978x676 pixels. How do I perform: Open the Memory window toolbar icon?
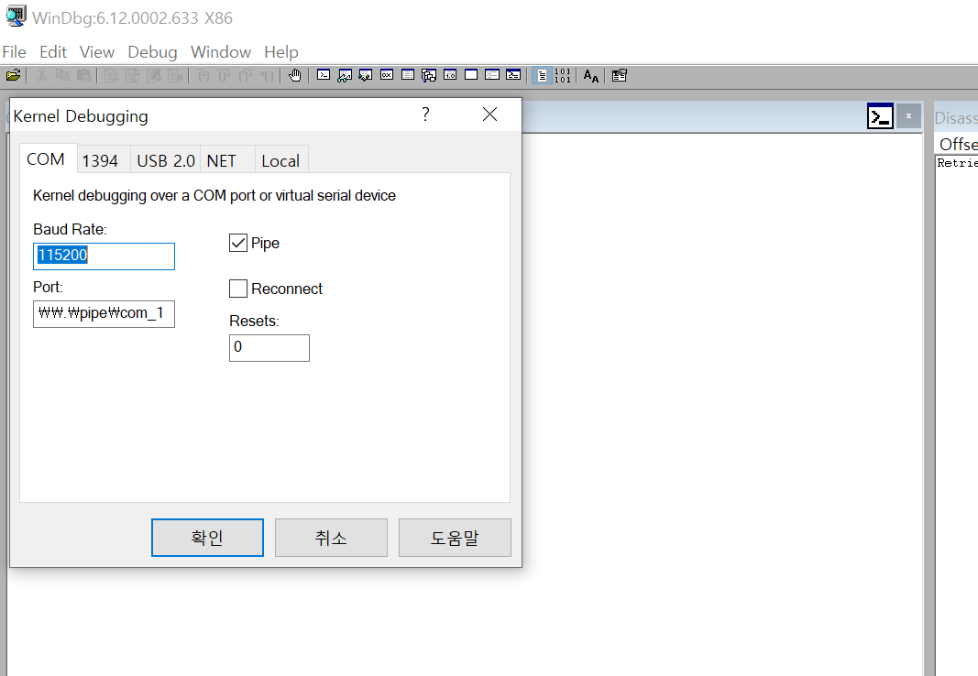tap(408, 75)
